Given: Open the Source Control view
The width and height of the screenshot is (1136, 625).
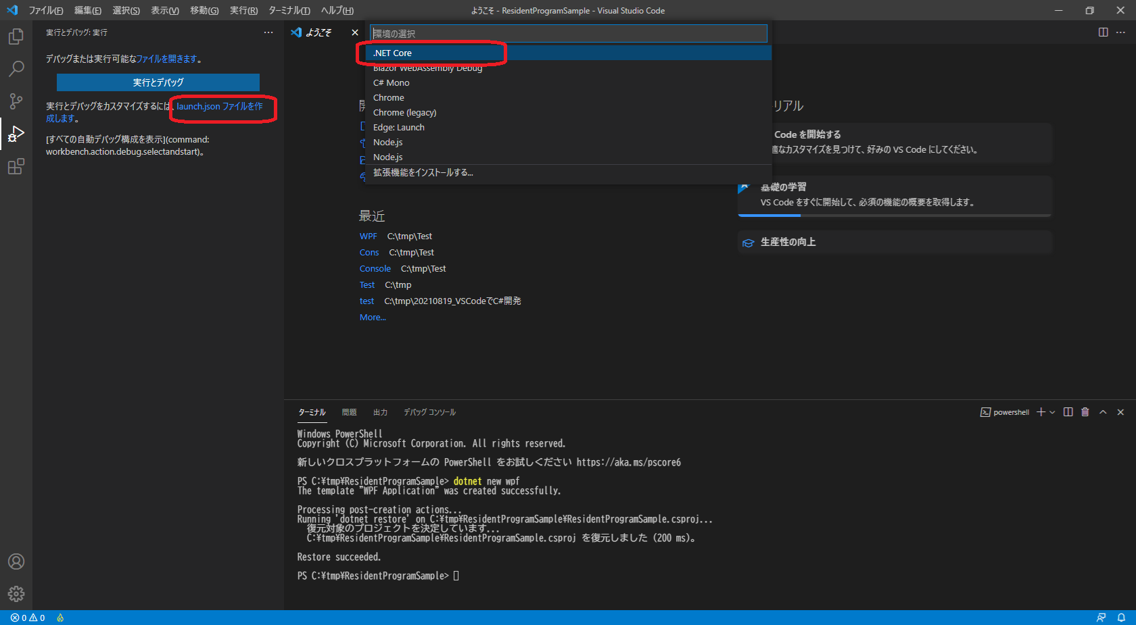Looking at the screenshot, I should tap(16, 101).
